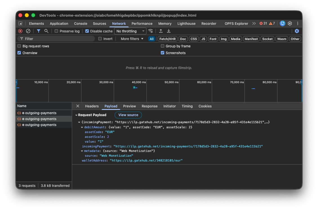The height and width of the screenshot is (210, 318).
Task: Open the No throttling dropdown
Action: click(130, 31)
